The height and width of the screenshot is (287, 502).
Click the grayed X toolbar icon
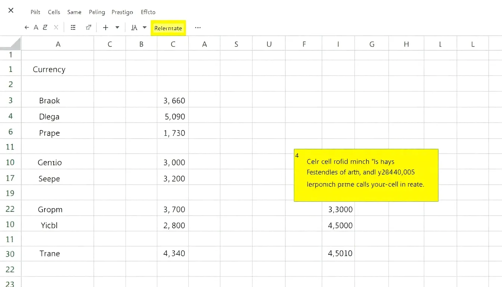click(56, 28)
